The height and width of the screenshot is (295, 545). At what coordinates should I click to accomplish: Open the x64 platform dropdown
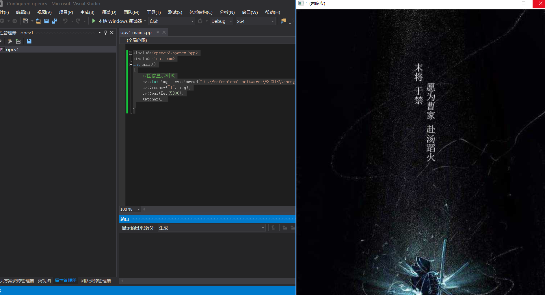click(x=272, y=21)
